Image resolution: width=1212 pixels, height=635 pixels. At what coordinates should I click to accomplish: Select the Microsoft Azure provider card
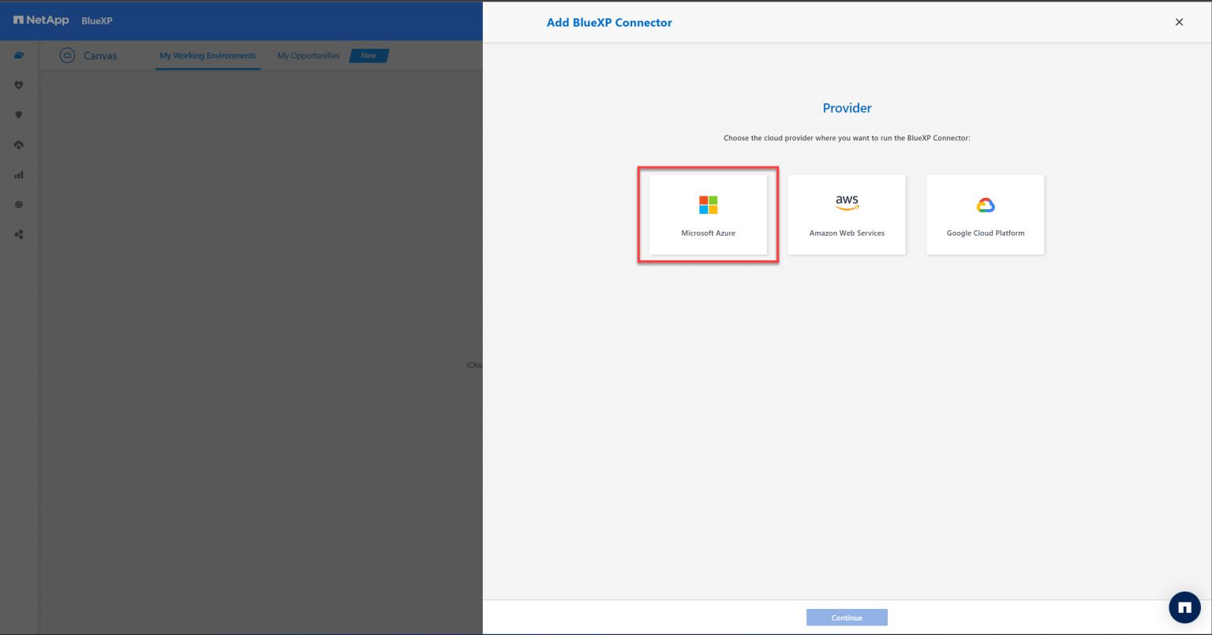click(x=708, y=214)
